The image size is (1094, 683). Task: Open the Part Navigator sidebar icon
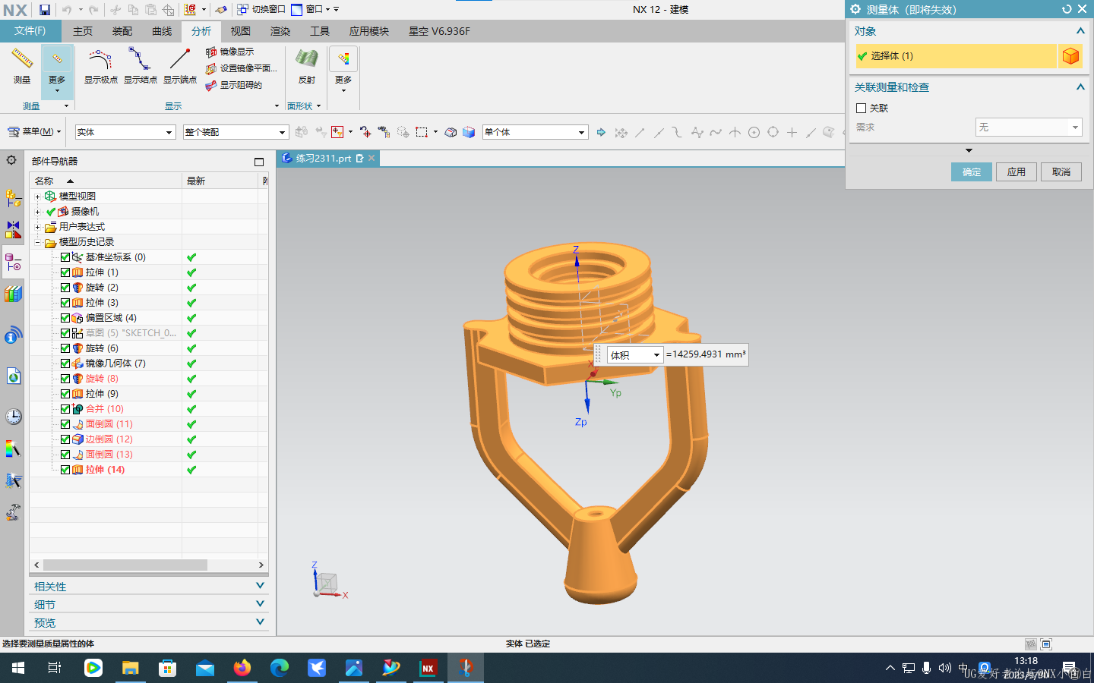pos(13,263)
